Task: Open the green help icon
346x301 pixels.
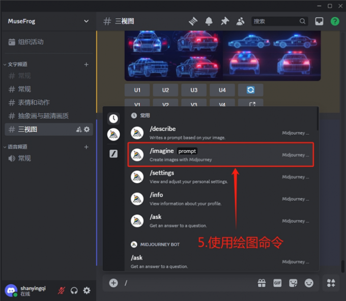Action: pos(335,21)
